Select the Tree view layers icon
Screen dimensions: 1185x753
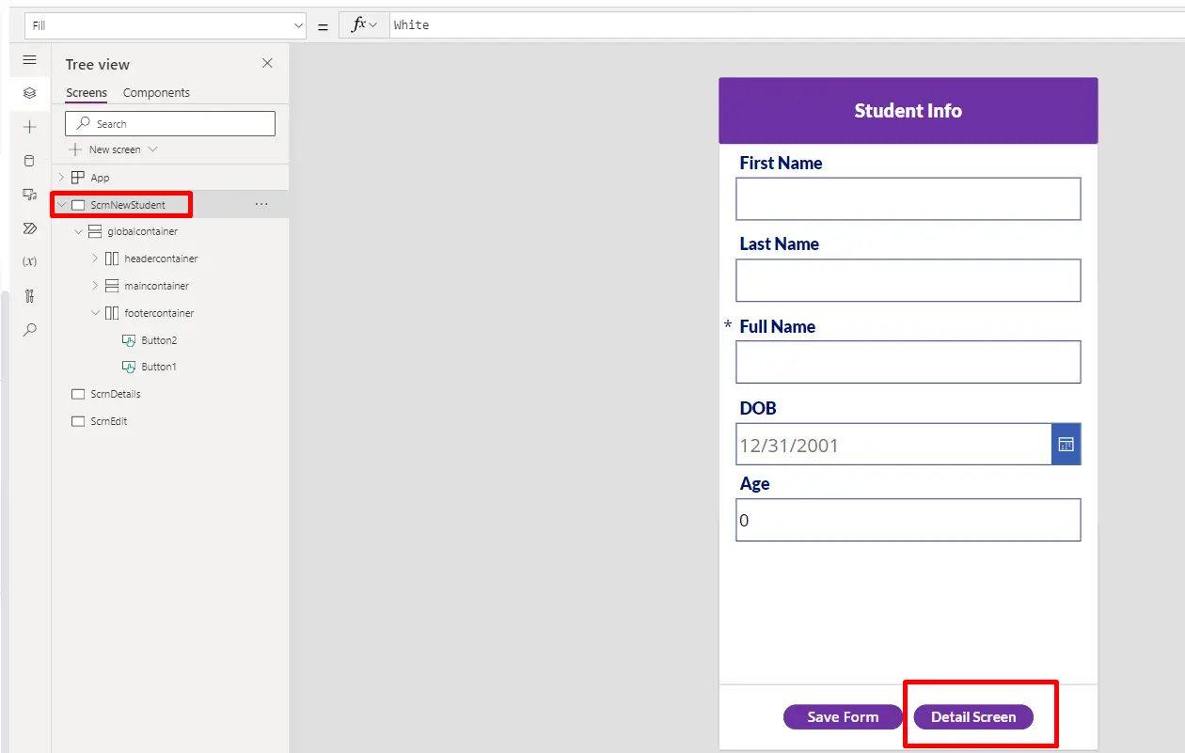point(29,93)
